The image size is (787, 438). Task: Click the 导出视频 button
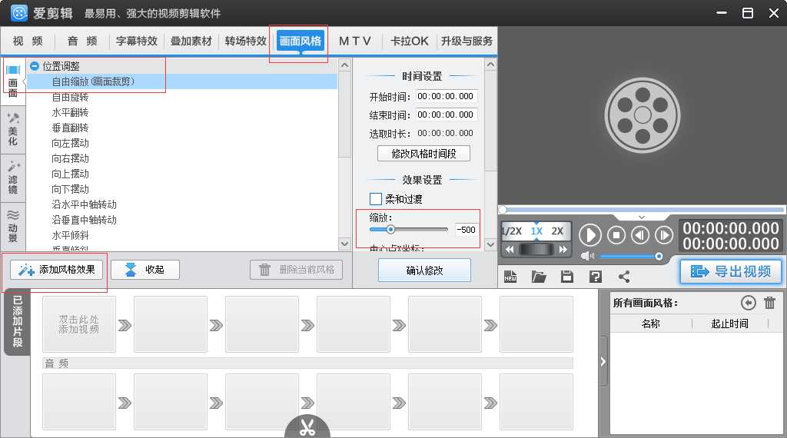[731, 271]
